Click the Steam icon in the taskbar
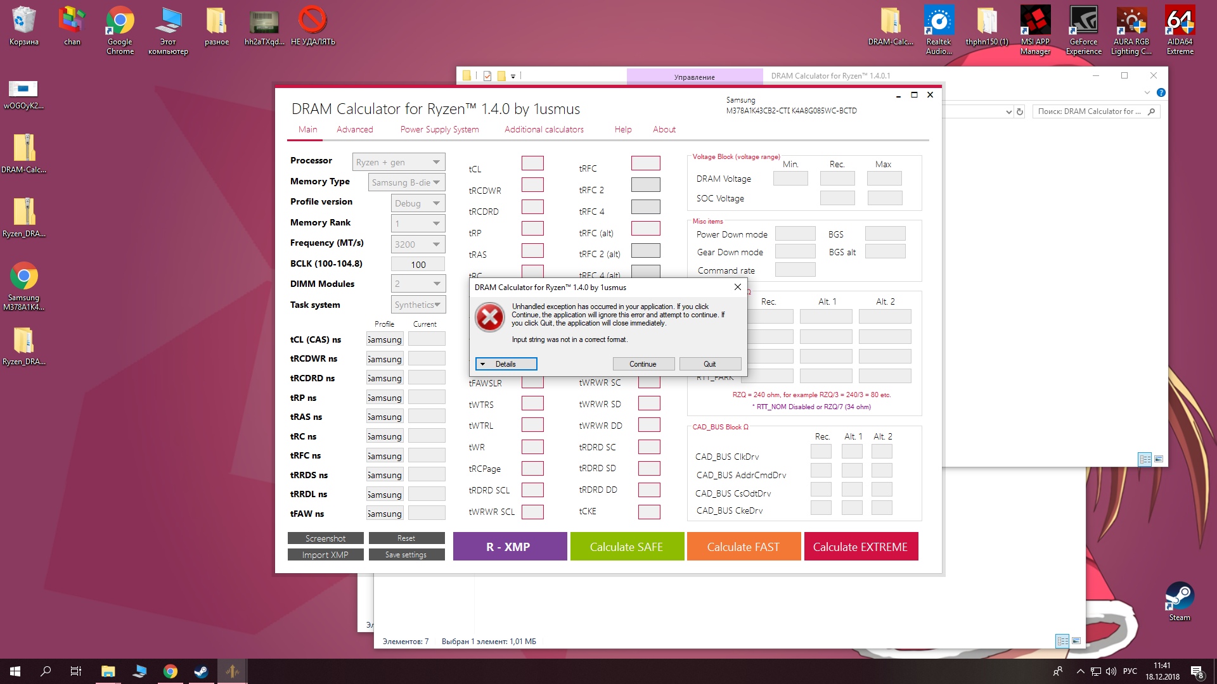 [x=202, y=671]
